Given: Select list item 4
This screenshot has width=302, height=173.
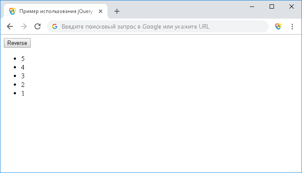Looking at the screenshot, I should (23, 67).
